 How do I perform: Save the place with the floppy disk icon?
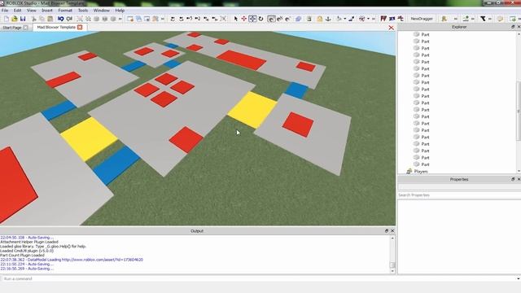(x=23, y=19)
